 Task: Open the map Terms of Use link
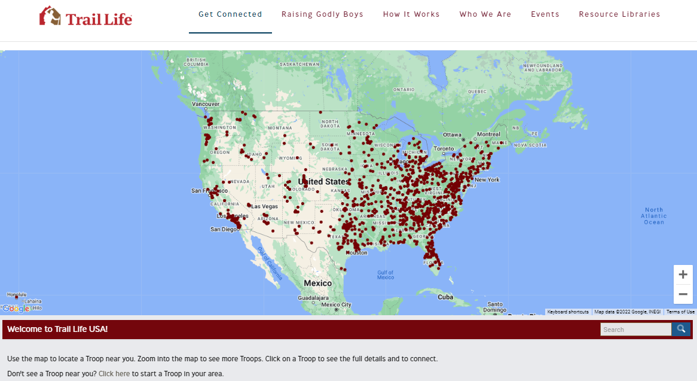(x=680, y=312)
